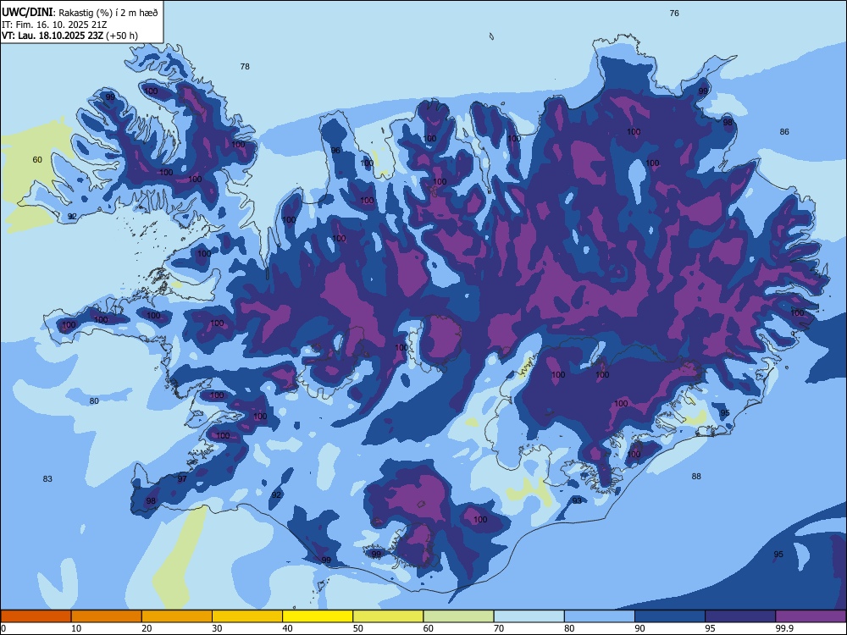847x635 pixels.
Task: Click the 20–30 amber legend swatch
Action: [177, 616]
